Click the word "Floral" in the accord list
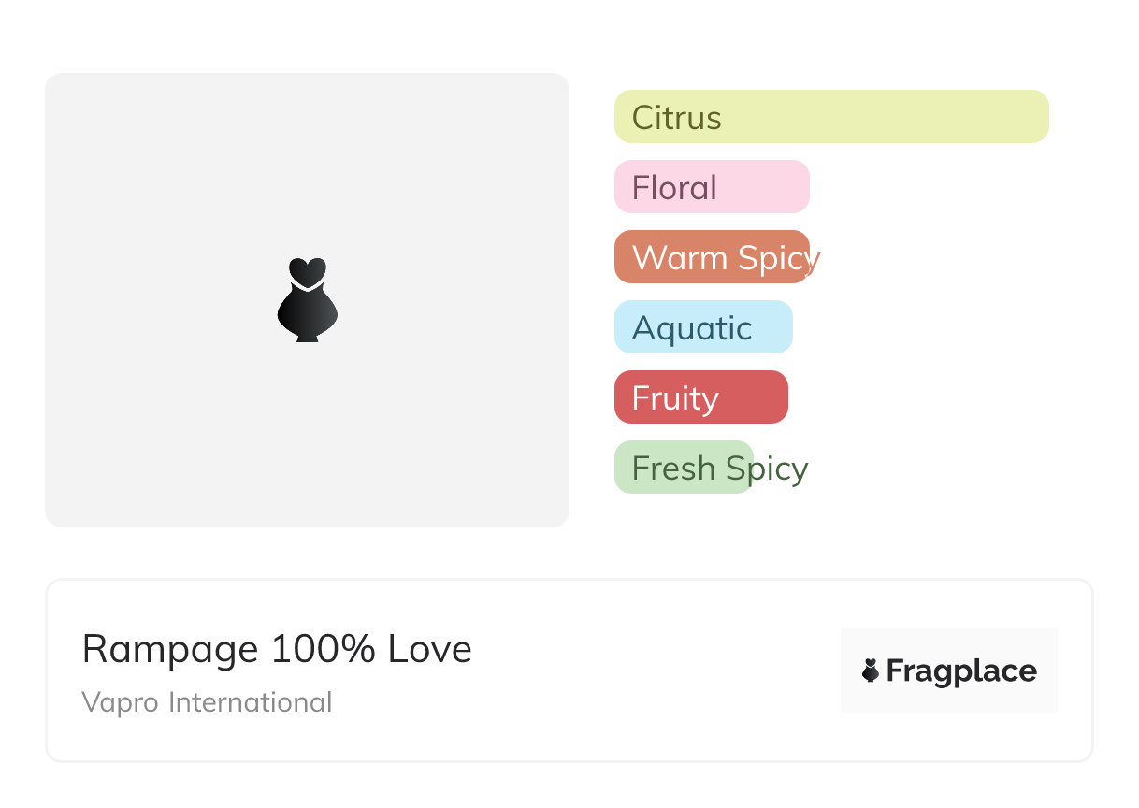Image resolution: width=1139 pixels, height=808 pixels. click(x=674, y=188)
